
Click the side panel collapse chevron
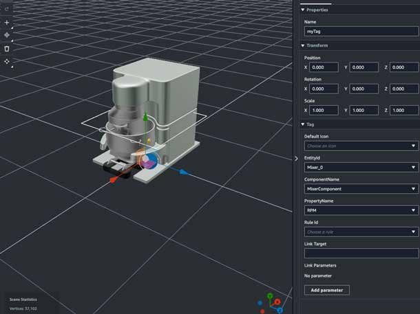click(296, 159)
